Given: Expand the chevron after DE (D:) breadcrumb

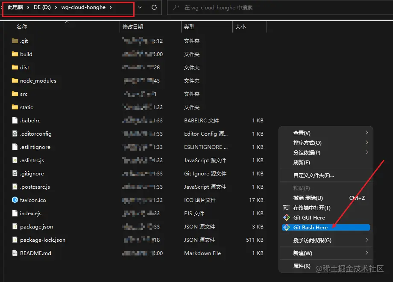Looking at the screenshot, I should [56, 7].
